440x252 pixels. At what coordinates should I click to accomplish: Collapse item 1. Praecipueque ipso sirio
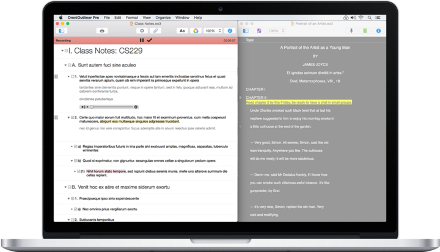click(x=68, y=199)
